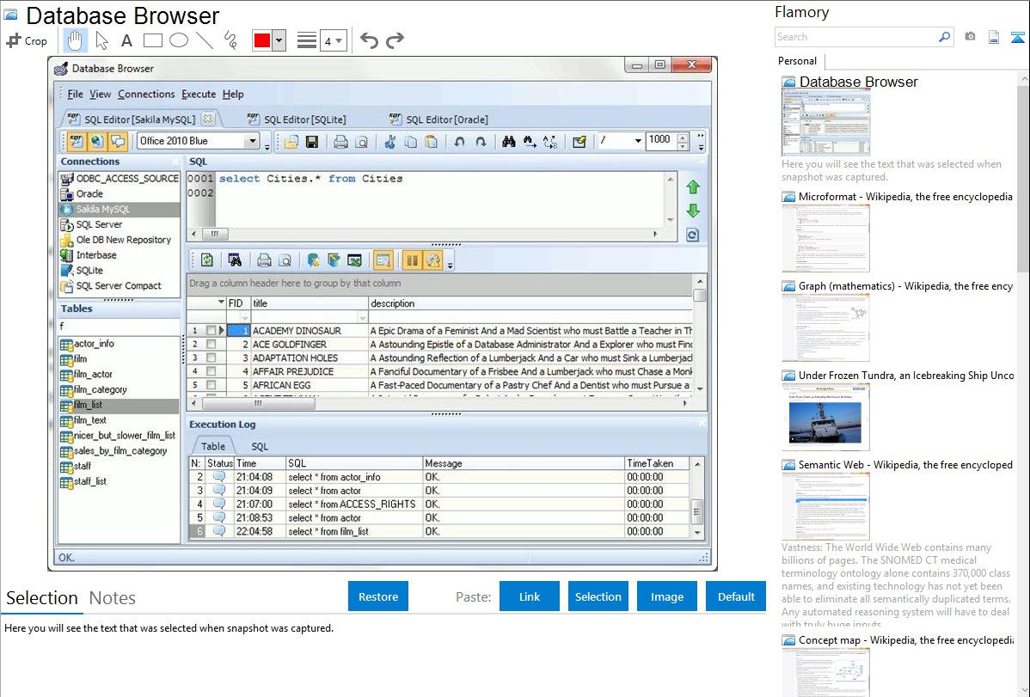The image size is (1030, 697).
Task: Close the SQL Editor [Sakila MySQL] tab
Action: pos(207,119)
